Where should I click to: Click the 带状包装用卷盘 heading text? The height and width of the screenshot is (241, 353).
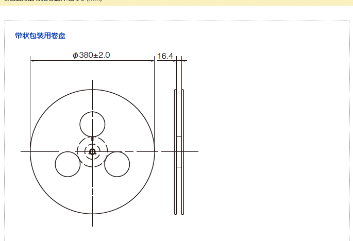(x=40, y=36)
